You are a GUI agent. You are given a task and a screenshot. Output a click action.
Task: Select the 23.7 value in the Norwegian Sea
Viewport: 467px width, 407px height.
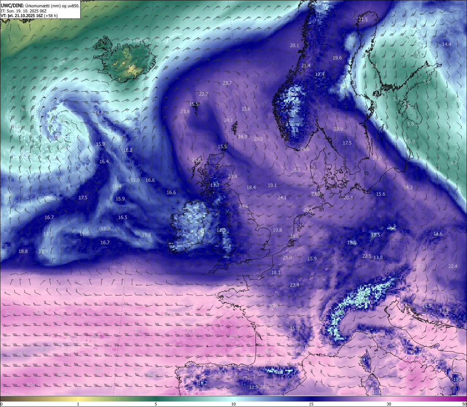227,83
